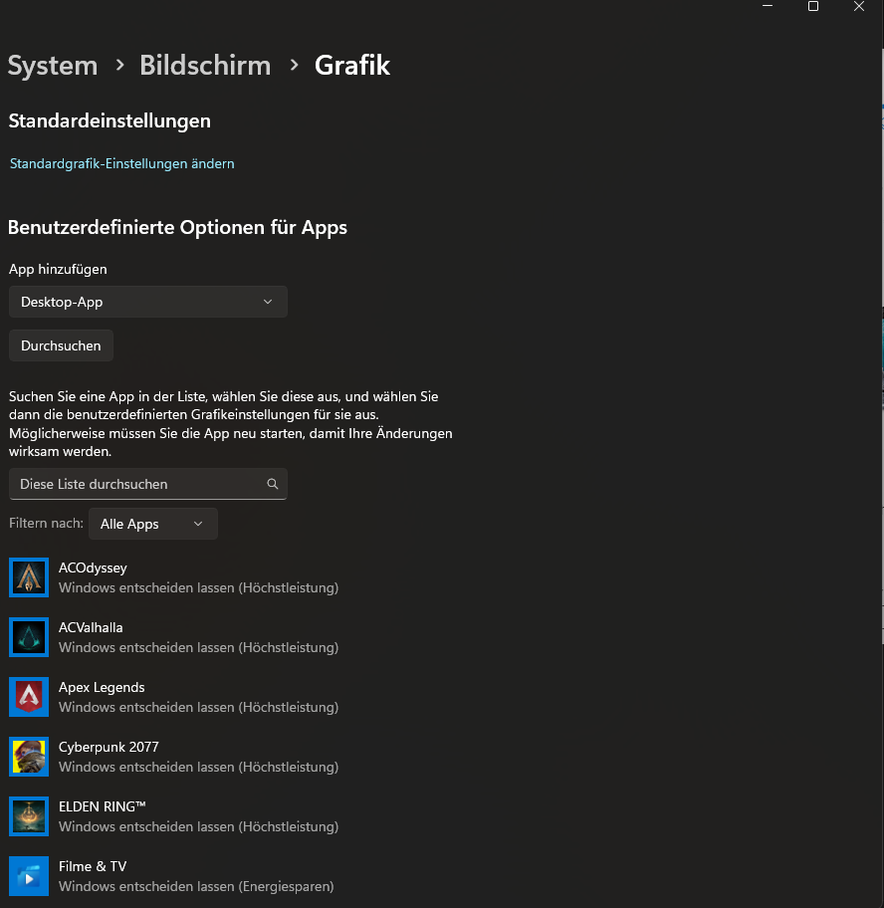Open the Filme & TV app icon
Viewport: 884px width, 908px height.
tap(28, 876)
